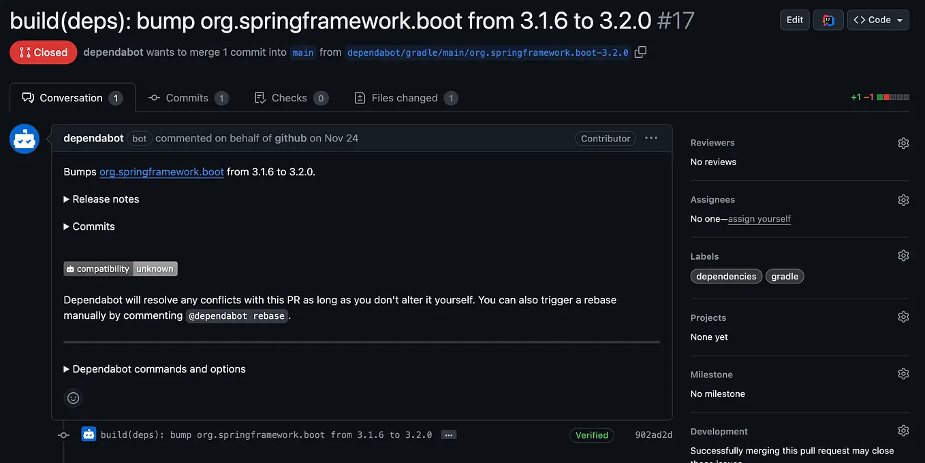Open the comment options kebab menu
The height and width of the screenshot is (463, 925).
click(651, 137)
